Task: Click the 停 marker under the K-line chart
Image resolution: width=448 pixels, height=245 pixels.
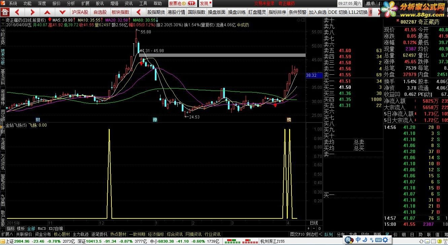Action: (x=155, y=119)
